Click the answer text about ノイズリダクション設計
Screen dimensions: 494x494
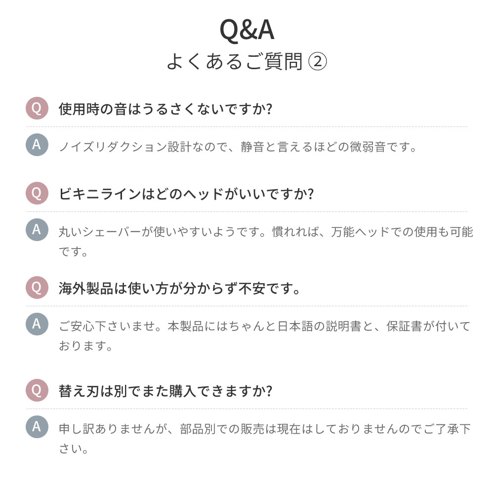(238, 147)
